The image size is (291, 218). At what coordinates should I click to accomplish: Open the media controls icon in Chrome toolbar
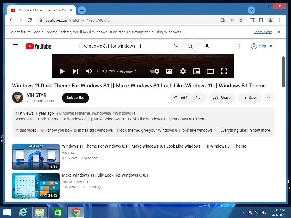point(252,20)
